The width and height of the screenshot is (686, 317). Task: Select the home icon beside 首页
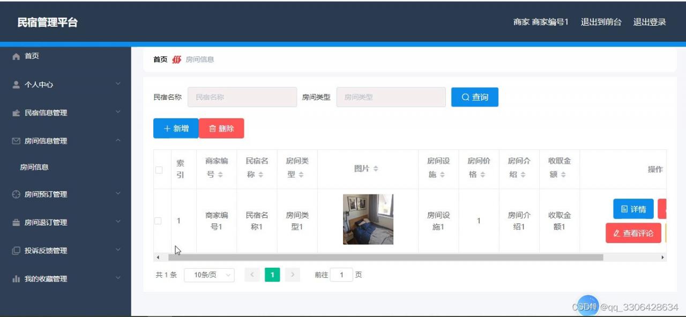click(x=16, y=56)
